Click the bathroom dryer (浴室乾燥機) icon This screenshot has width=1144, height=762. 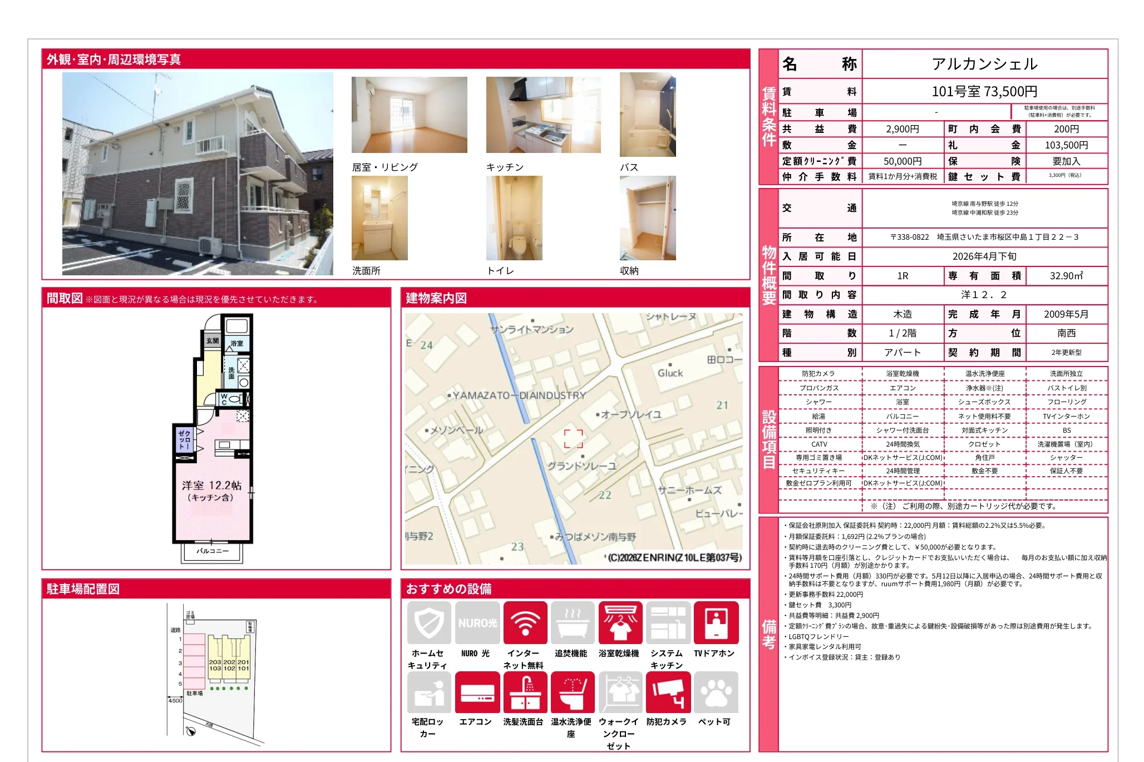(620, 622)
